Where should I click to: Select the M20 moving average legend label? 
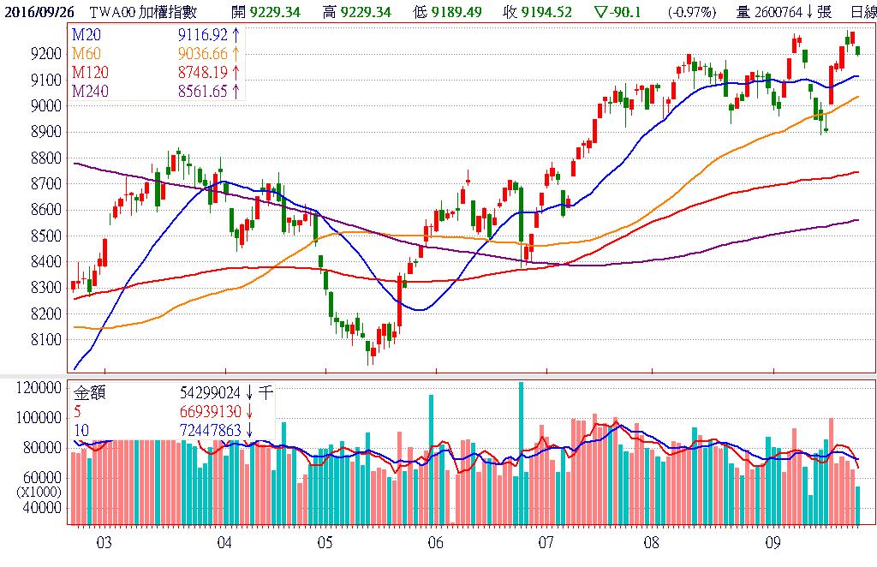click(x=87, y=34)
